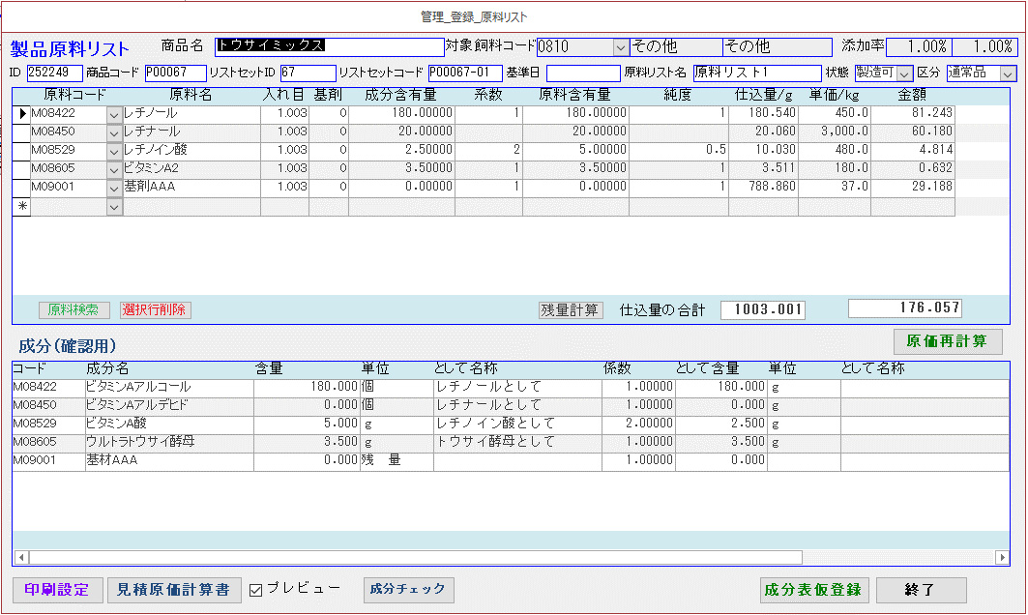Open the dropdown for material code M08422
The image size is (1028, 615).
(x=114, y=114)
